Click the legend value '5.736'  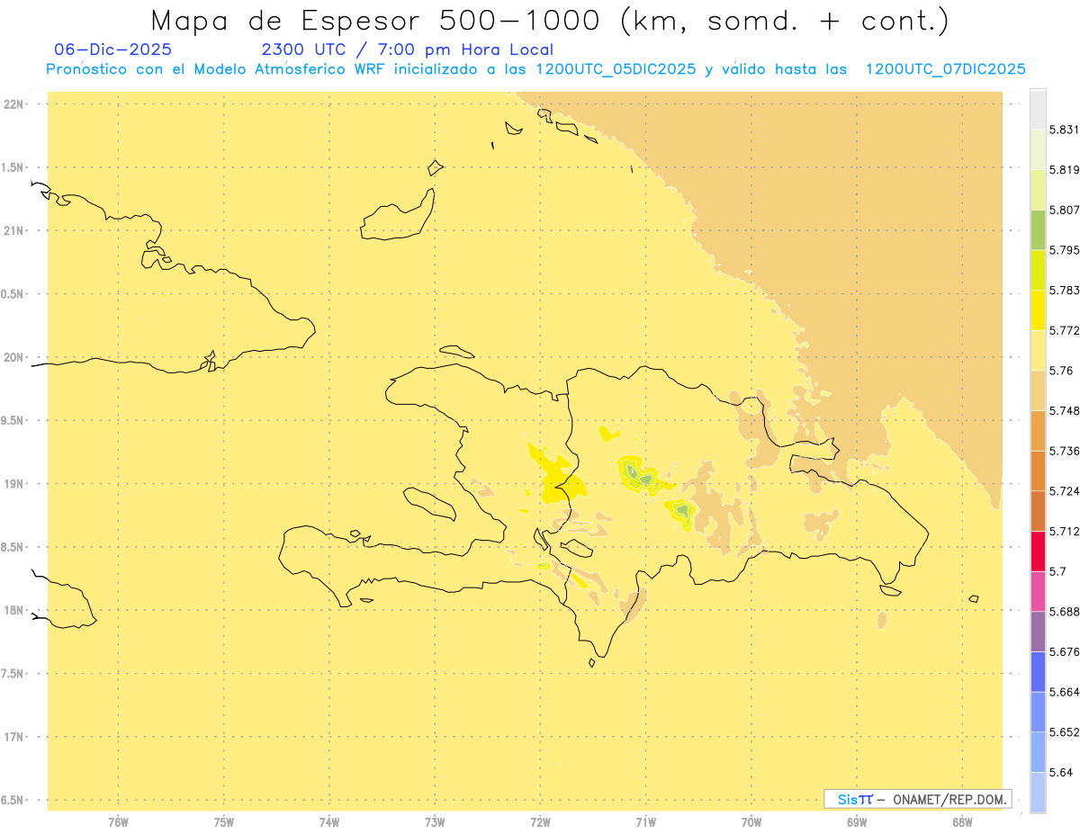coord(1065,451)
